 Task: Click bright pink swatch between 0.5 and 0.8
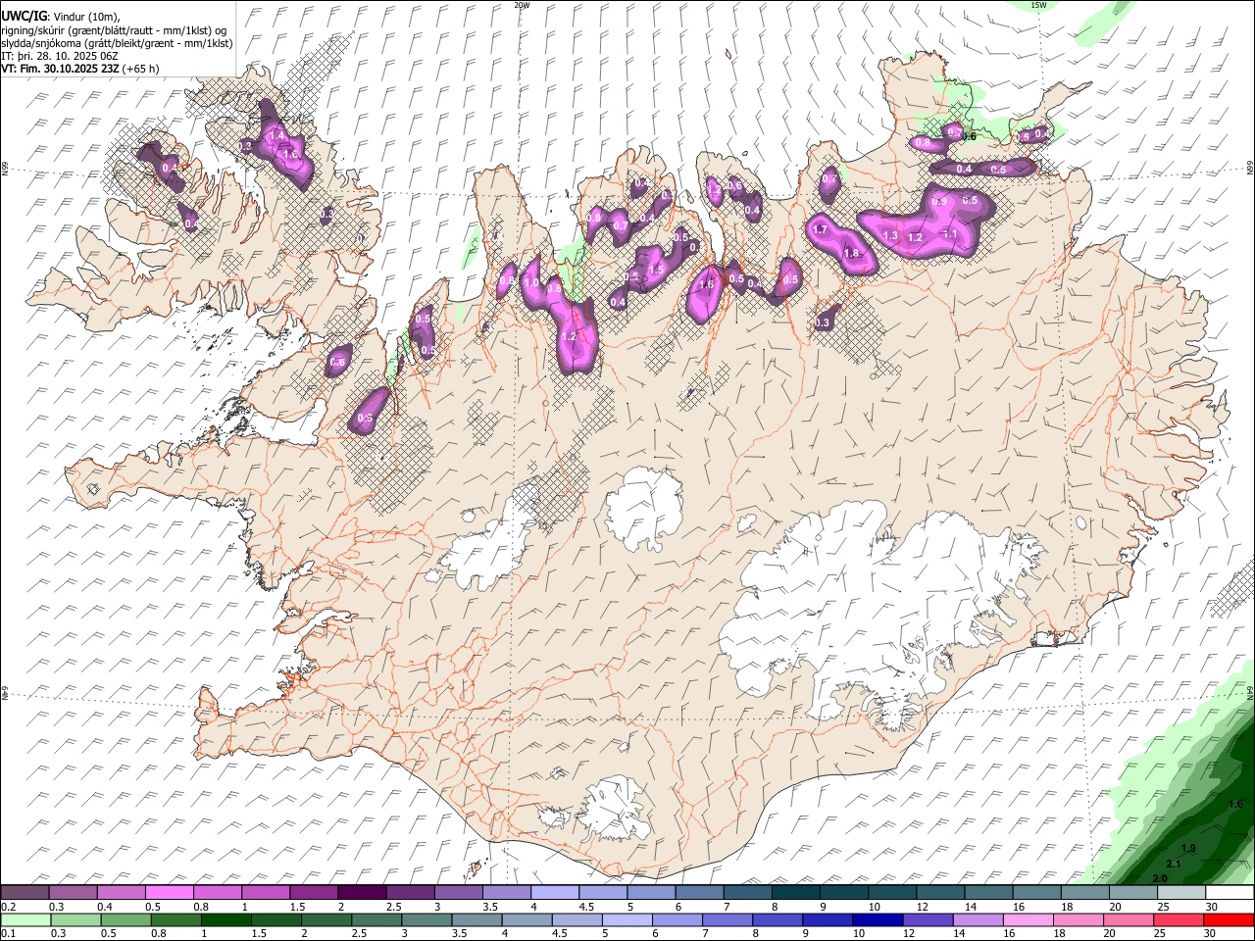coord(169,893)
